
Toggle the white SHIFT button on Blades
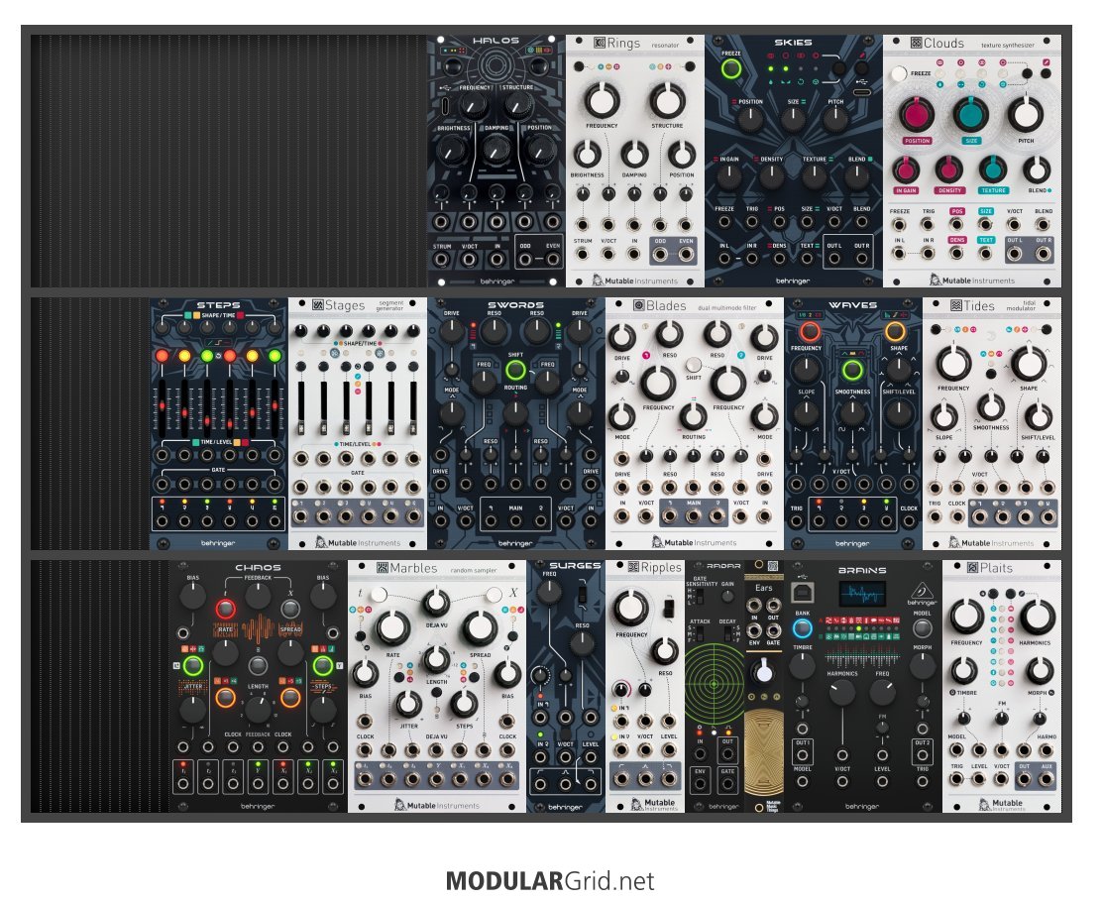694,364
